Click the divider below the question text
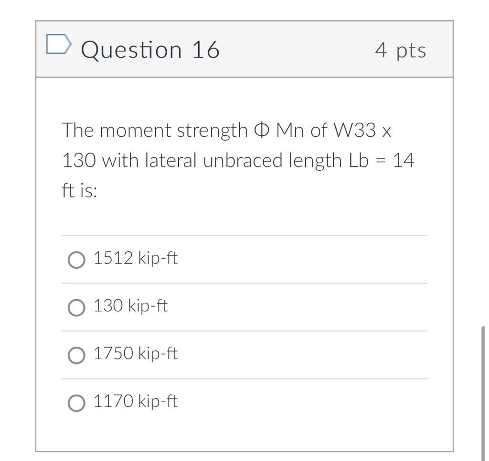This screenshot has height=461, width=489. pyautogui.click(x=244, y=235)
